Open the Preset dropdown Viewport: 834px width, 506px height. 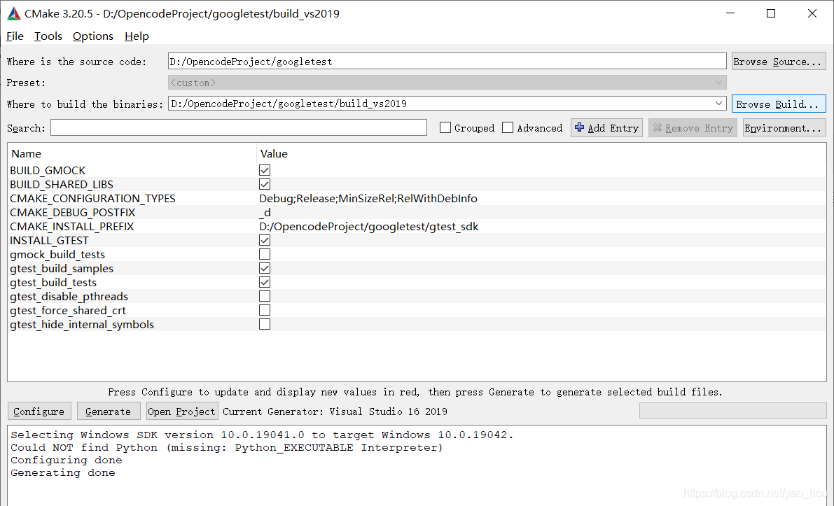coord(447,83)
